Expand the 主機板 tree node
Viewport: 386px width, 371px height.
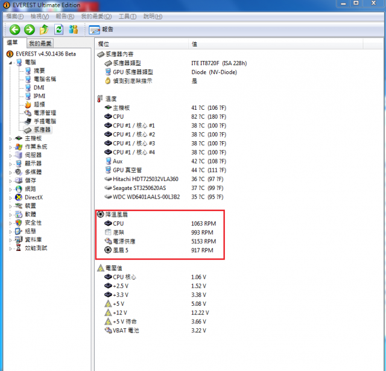[10, 139]
